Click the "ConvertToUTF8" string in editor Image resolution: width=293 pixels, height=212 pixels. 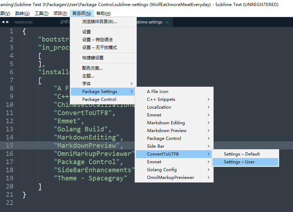pos(83,113)
